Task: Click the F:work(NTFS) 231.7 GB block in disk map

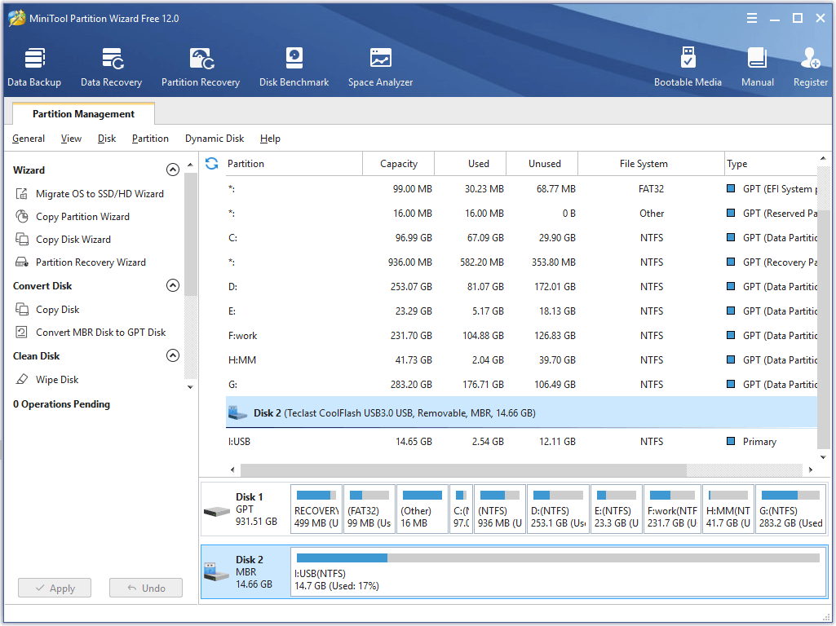Action: tap(672, 509)
